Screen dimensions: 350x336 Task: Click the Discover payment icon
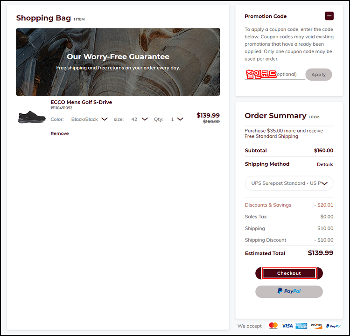[316, 326]
